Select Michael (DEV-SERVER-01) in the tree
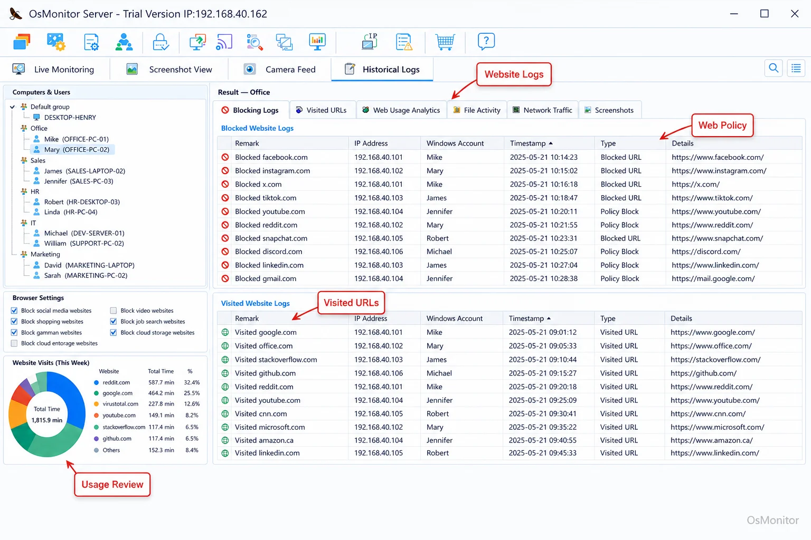The height and width of the screenshot is (540, 811). click(84, 233)
